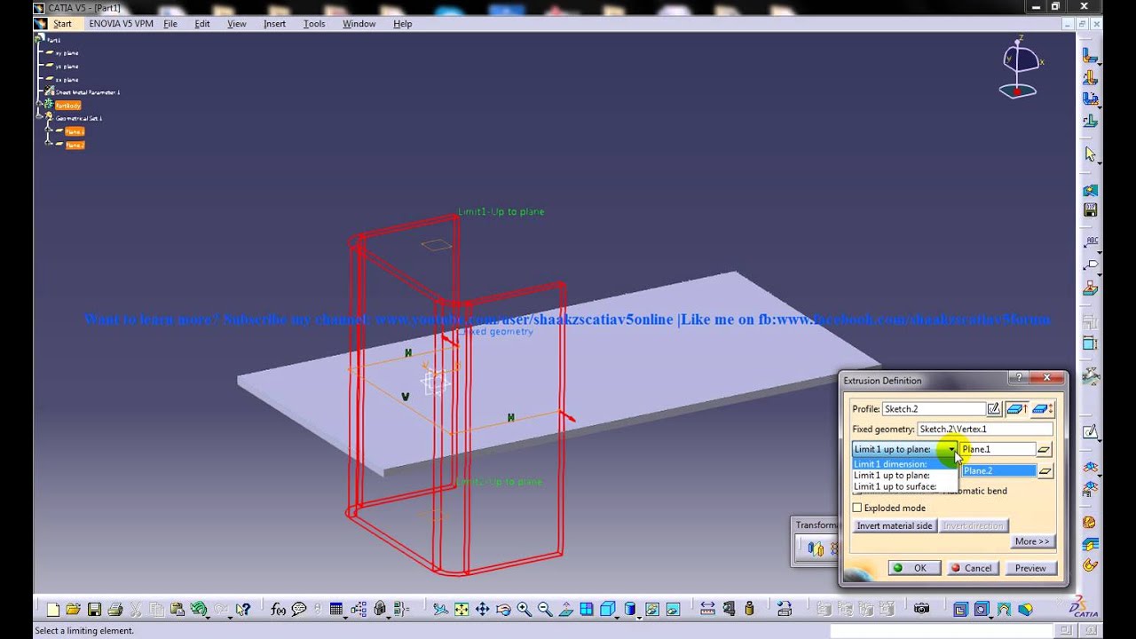Select the Rotate view tool

tap(503, 609)
